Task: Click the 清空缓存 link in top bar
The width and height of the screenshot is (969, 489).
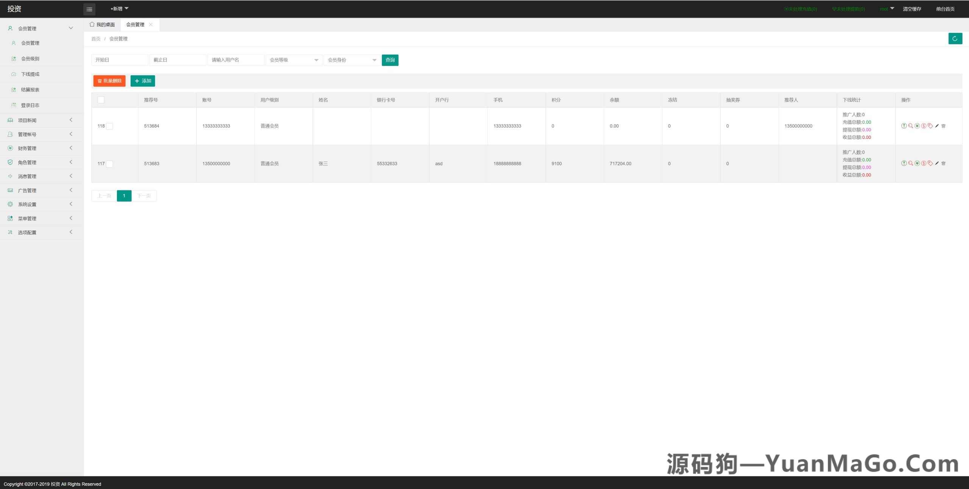Action: point(911,8)
